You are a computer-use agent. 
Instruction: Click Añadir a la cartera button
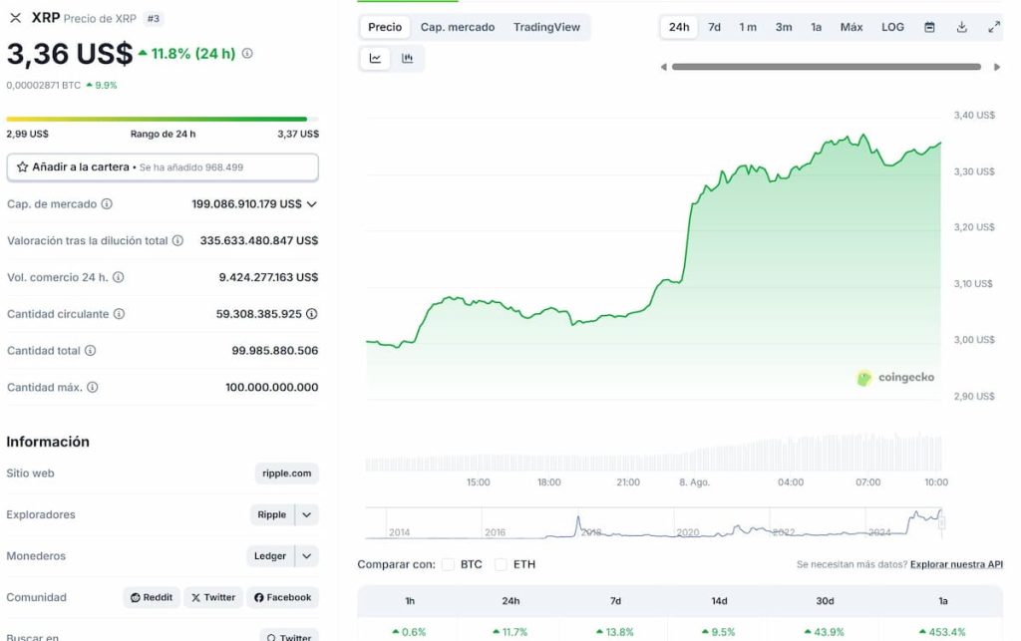(163, 166)
